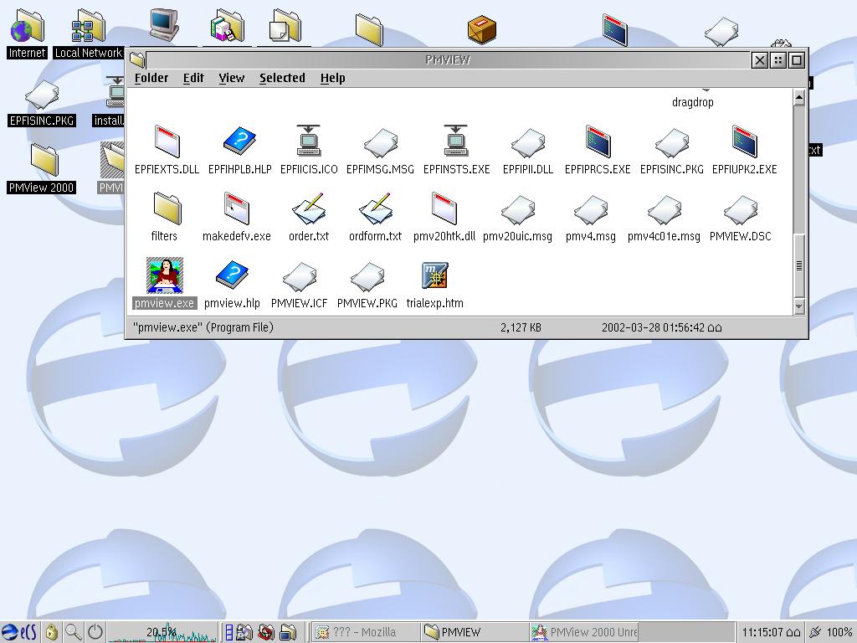
Task: Select the PMVIEW.PKG file icon
Action: 367,276
